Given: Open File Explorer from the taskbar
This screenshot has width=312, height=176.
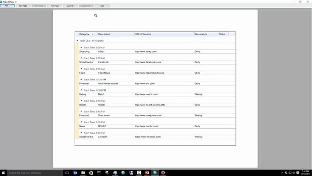Looking at the screenshot, I should coord(83,173).
